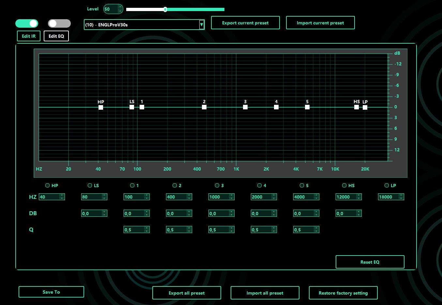Screen dimensions: 442x305
Task: Enable the grey toggle switch
Action: pos(59,23)
